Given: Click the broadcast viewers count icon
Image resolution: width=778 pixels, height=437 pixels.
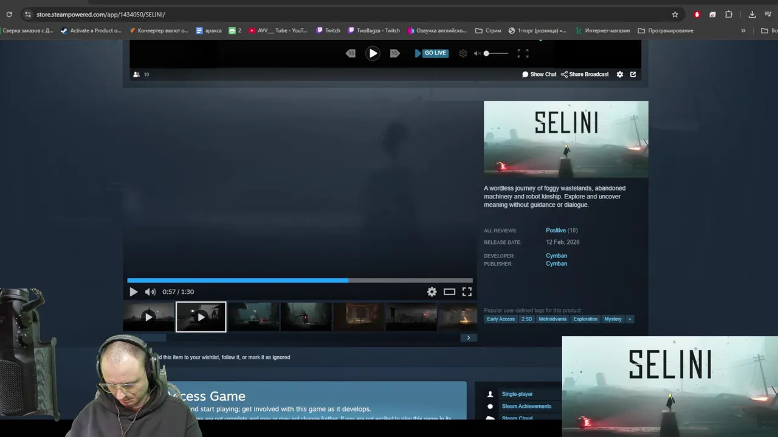Looking at the screenshot, I should [136, 75].
